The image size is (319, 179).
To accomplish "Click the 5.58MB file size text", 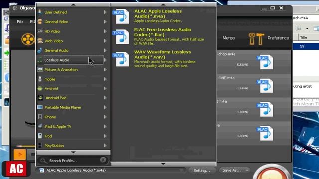I will (243, 65).
